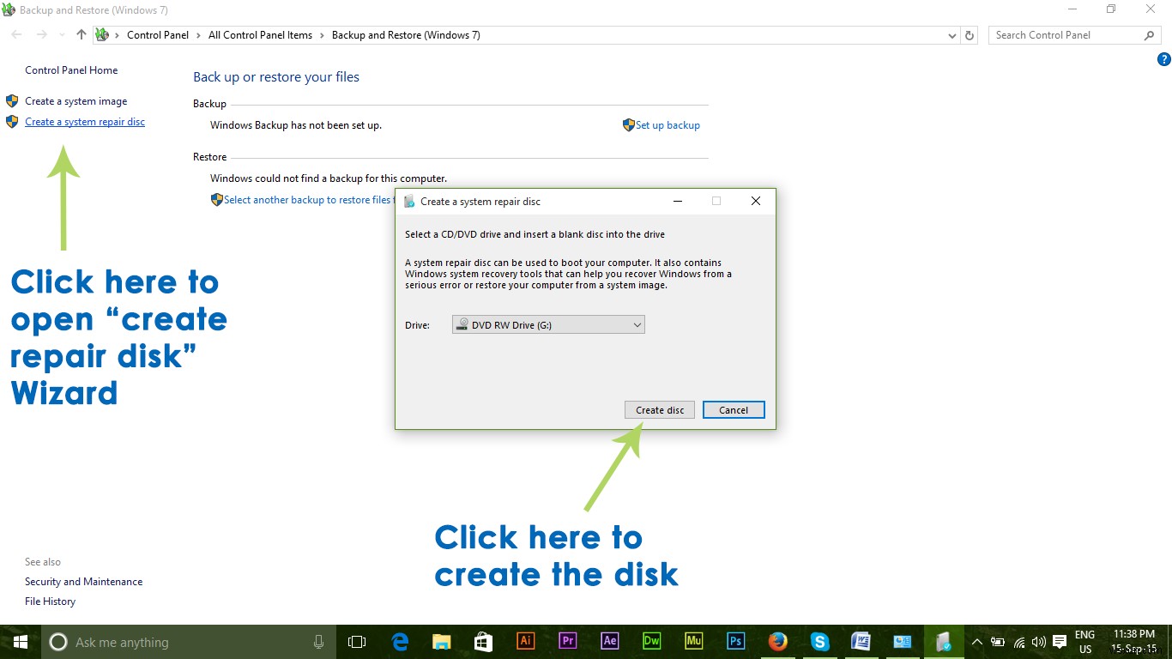This screenshot has width=1172, height=659.
Task: Show hidden system tray icons
Action: coord(976,642)
